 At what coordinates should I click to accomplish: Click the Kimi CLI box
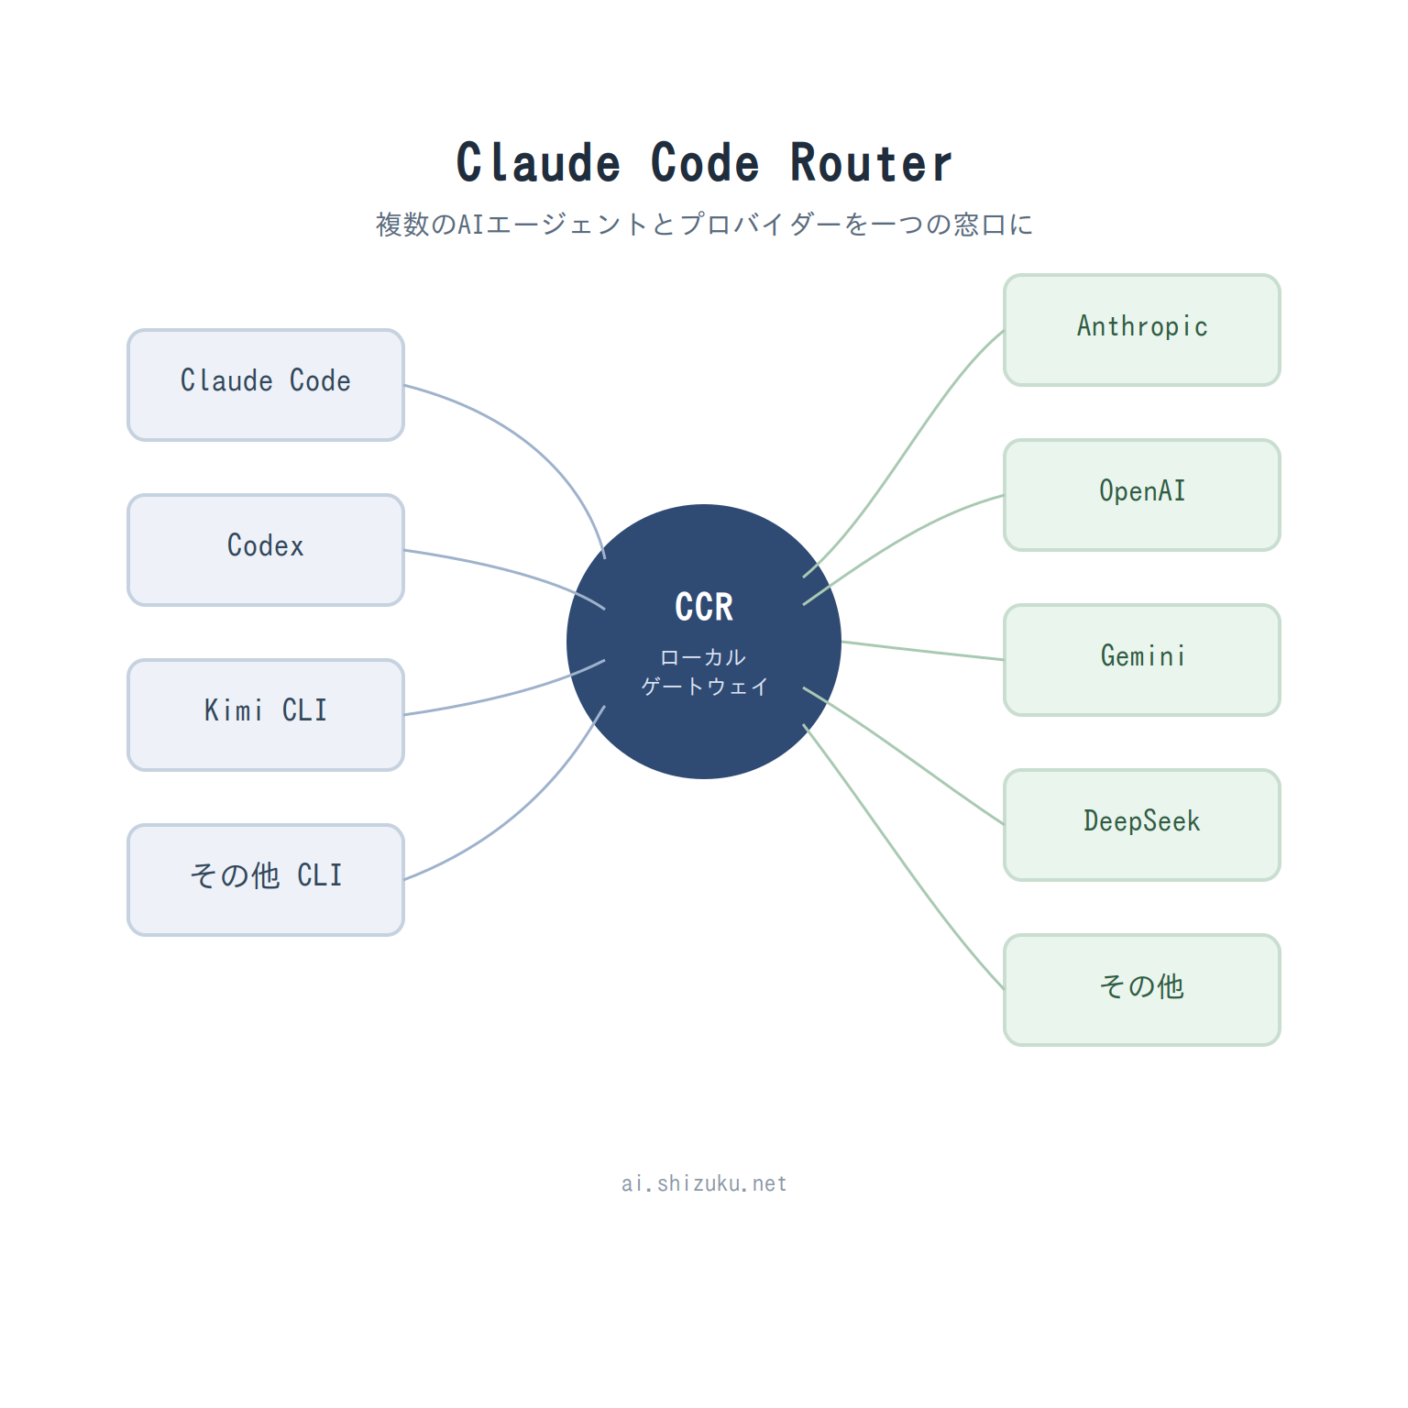(266, 715)
